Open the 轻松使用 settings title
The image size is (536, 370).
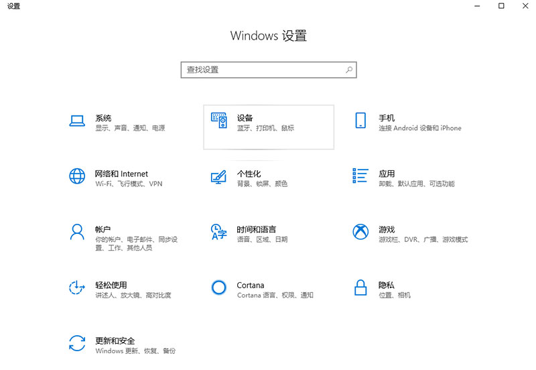pyautogui.click(x=111, y=285)
